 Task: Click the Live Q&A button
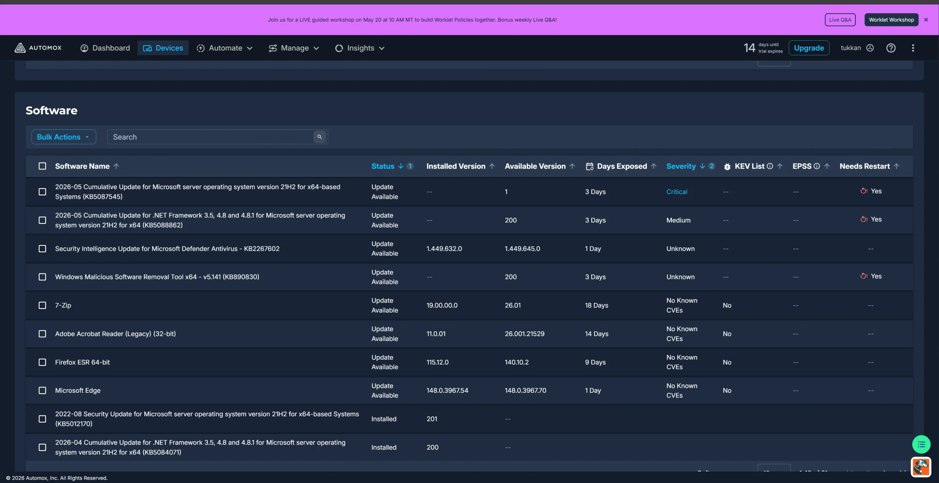click(840, 20)
